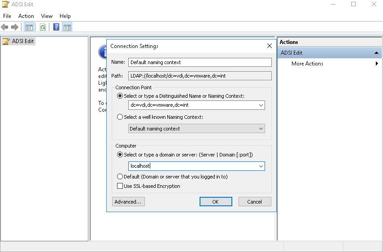Toggle Show/Hide Action Pane icon
Screen dimensions: 383x252
pyautogui.click(x=67, y=27)
